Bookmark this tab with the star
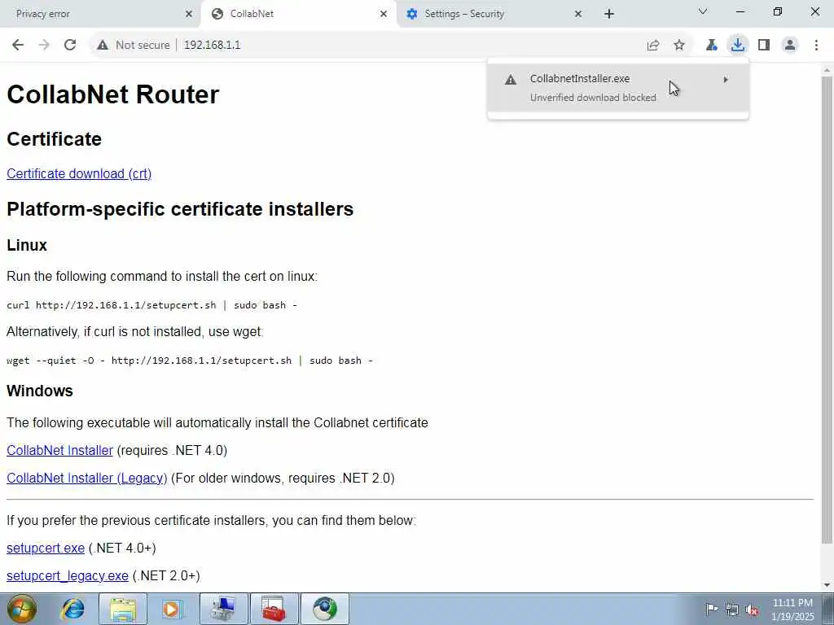 click(679, 46)
